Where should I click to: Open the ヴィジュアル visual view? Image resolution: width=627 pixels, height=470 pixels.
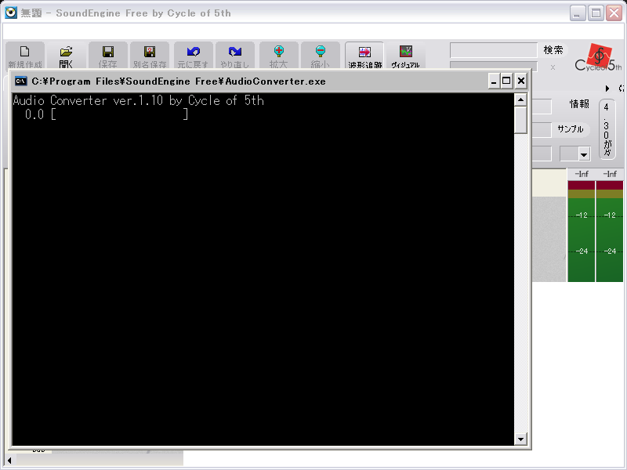(x=405, y=56)
